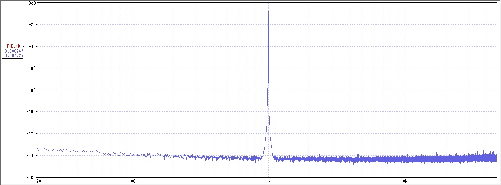Viewport: 501px width, 185px height.
Task: Select the THD+N value 0.00472%
Action: [x=14, y=56]
